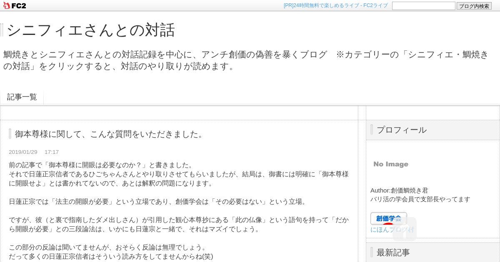Open the blog title シニフィエさんとの対話
500x262 pixels.
(x=90, y=30)
